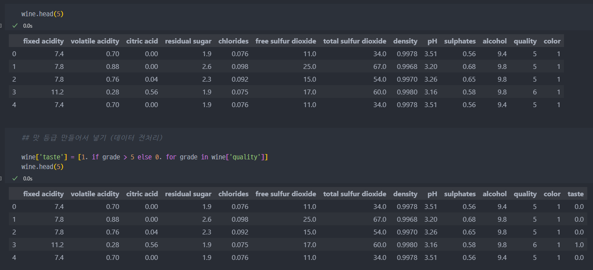Click value 0.88 in the table without taste
This screenshot has height=270, width=593.
pos(113,67)
